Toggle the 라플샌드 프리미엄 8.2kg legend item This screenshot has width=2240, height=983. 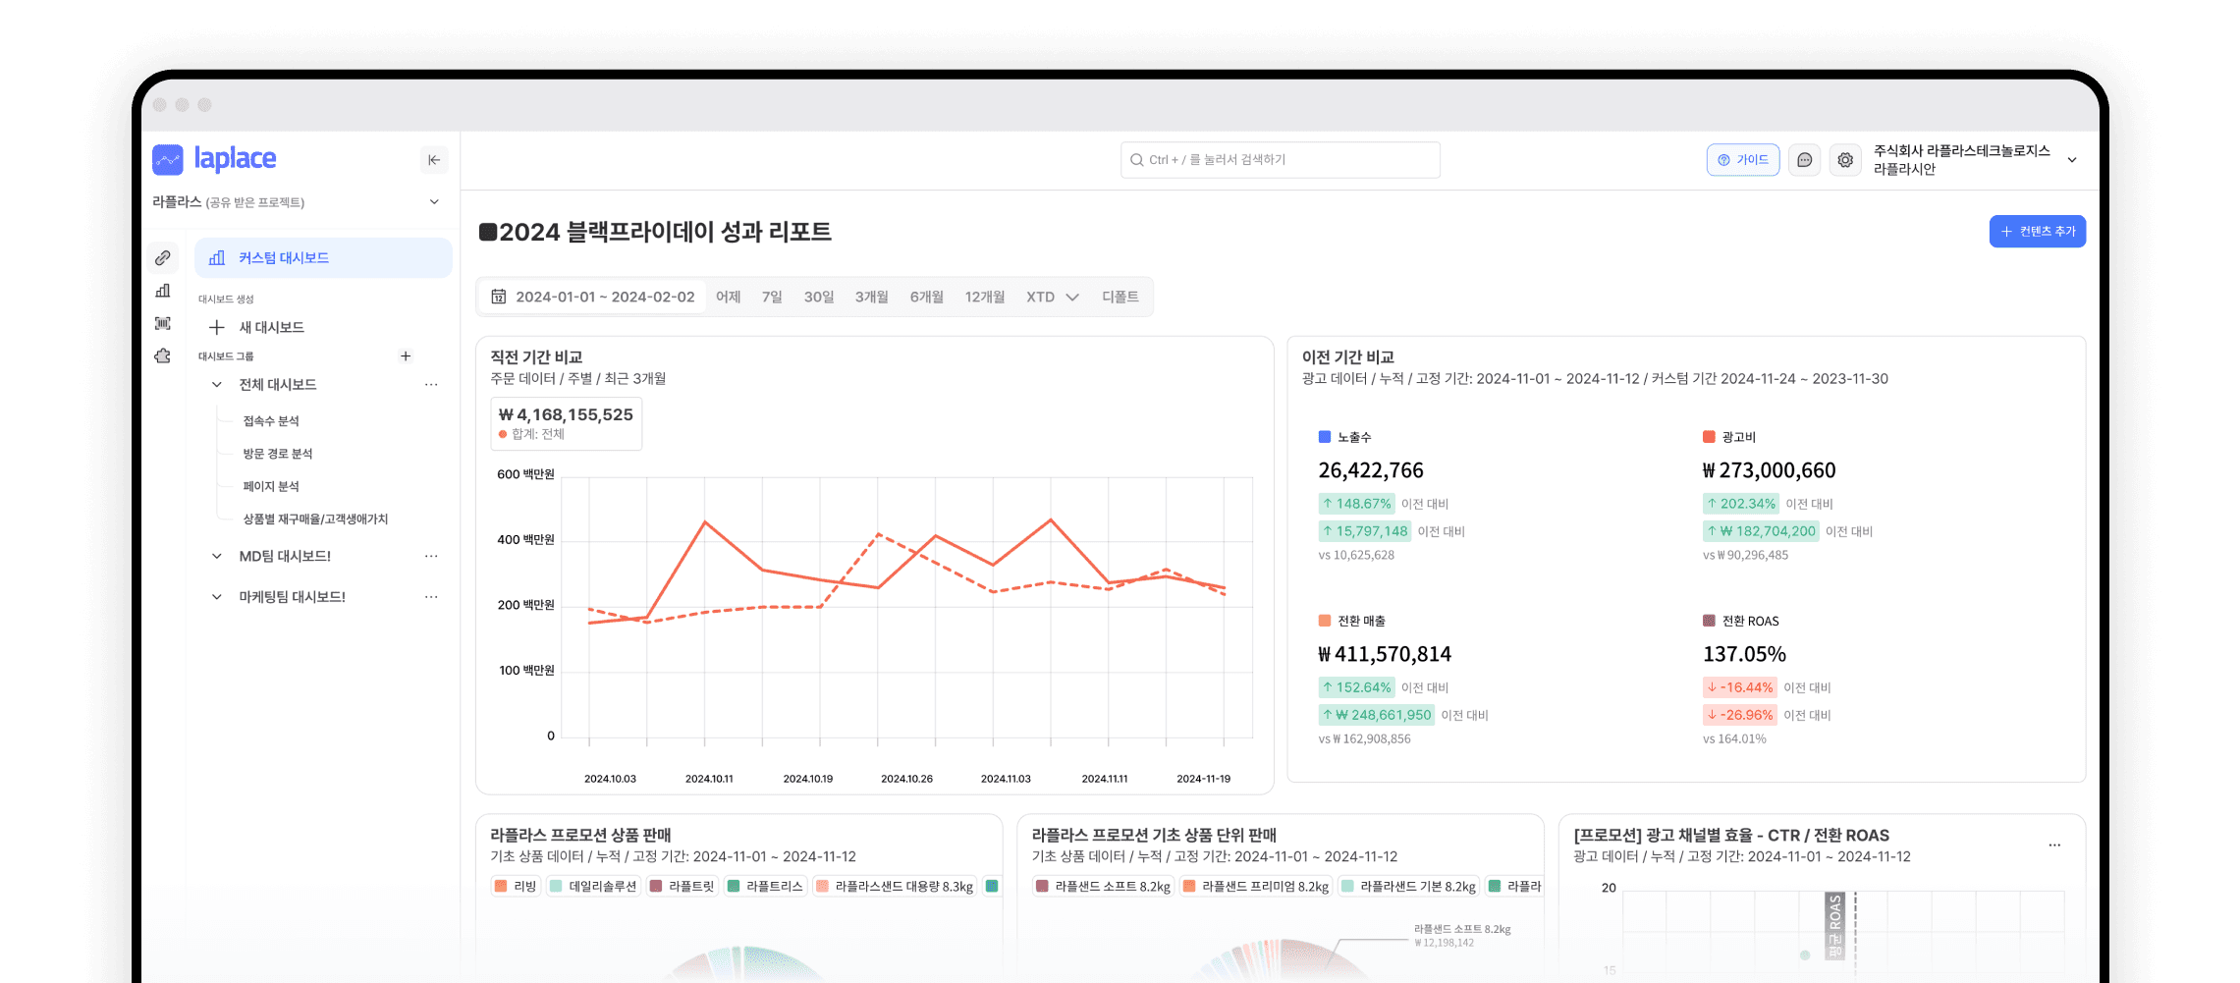[x=1256, y=886]
